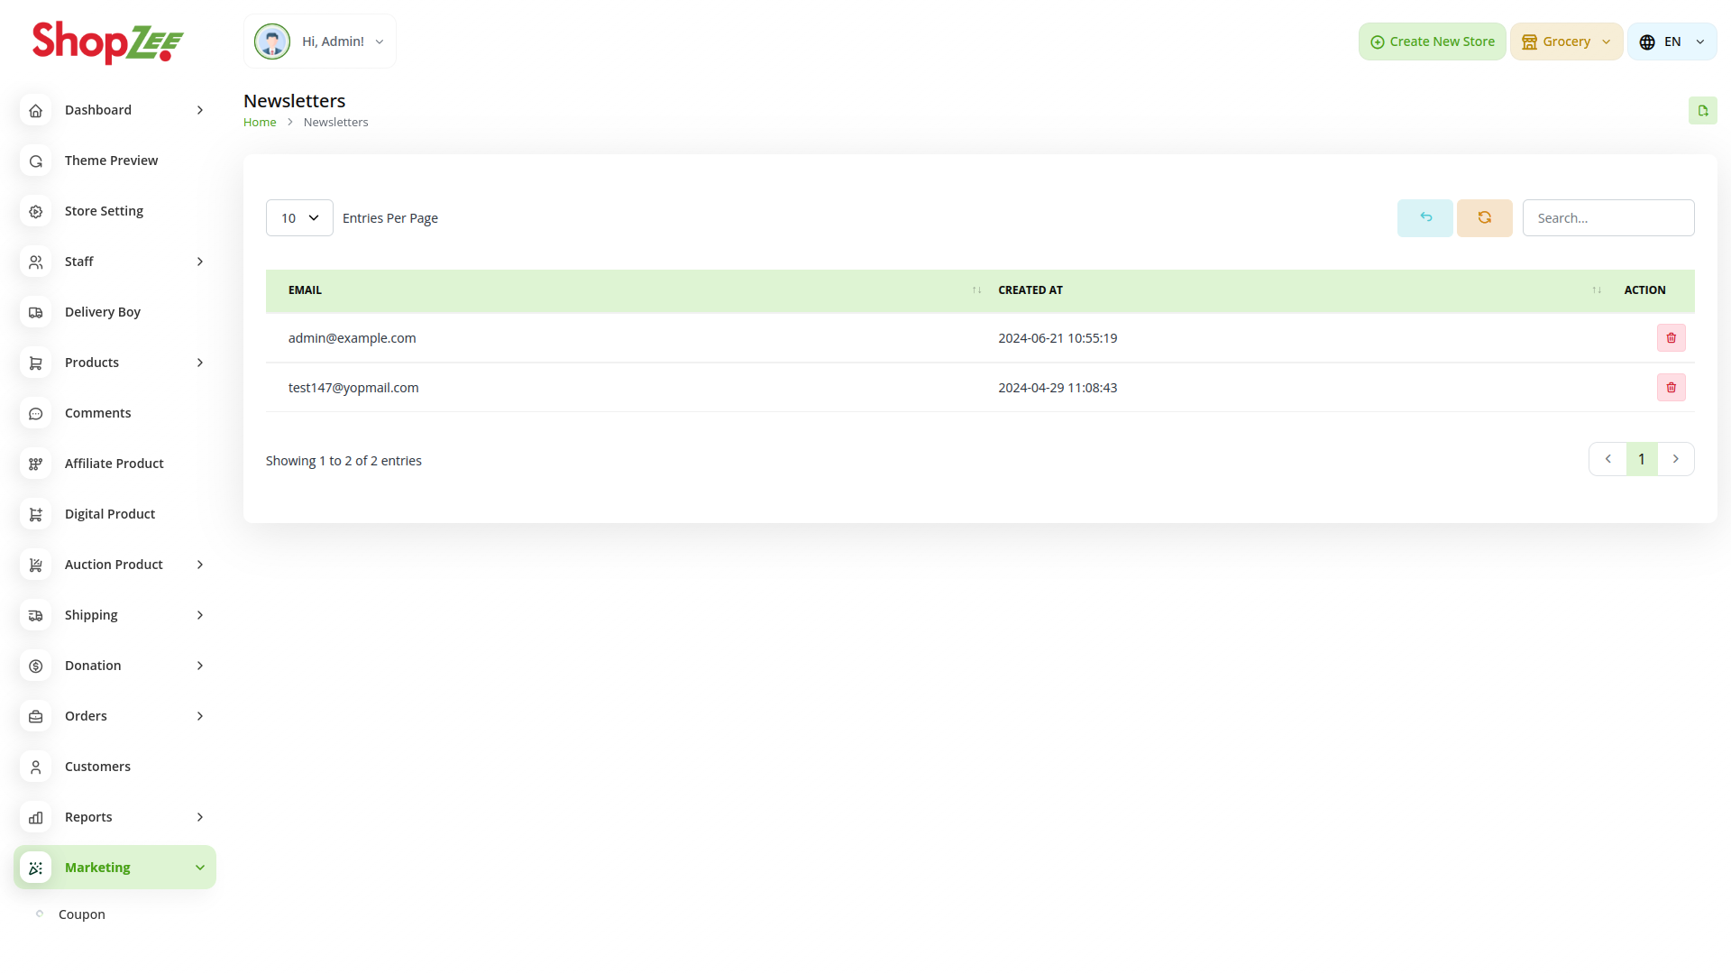Click Create New Store button
Viewport: 1731px width, 974px height.
coord(1432,41)
